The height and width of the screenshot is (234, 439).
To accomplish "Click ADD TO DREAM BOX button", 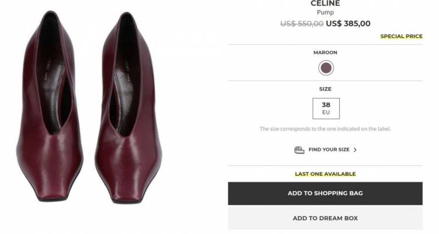I will [x=325, y=218].
